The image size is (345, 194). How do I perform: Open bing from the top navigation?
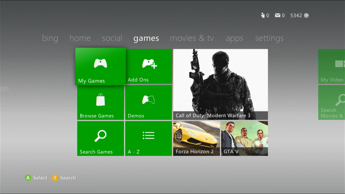[x=50, y=38]
